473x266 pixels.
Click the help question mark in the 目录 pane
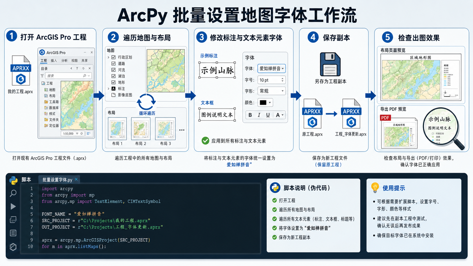(x=77, y=68)
